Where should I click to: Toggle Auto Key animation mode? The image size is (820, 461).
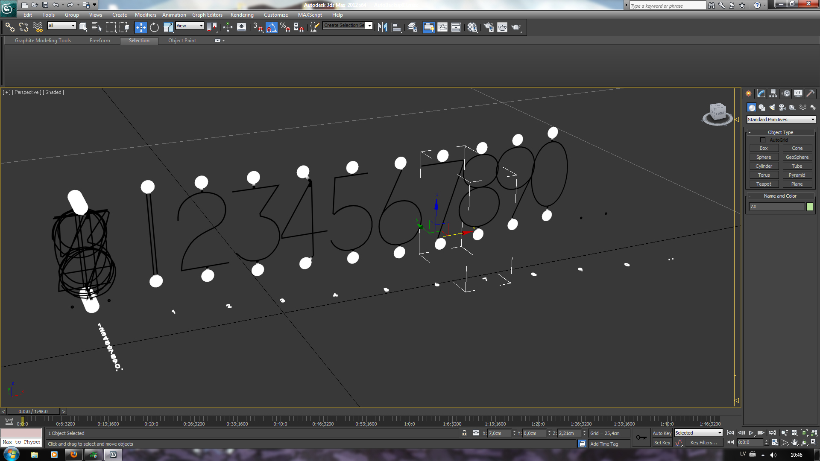pos(662,433)
